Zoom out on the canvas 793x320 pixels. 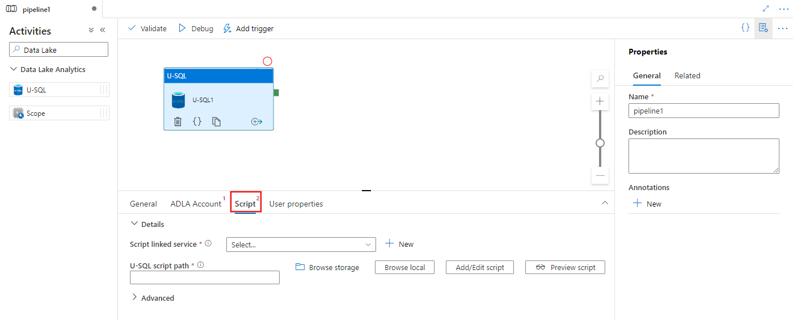click(600, 175)
